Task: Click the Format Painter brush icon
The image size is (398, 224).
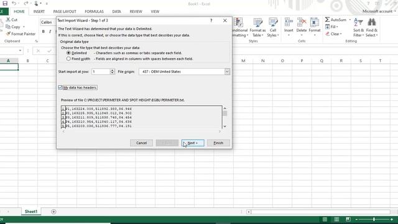Action: point(8,34)
